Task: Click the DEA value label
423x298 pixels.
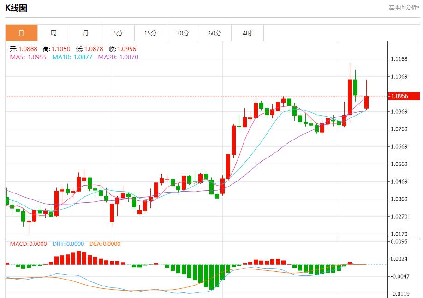Action: pyautogui.click(x=105, y=244)
